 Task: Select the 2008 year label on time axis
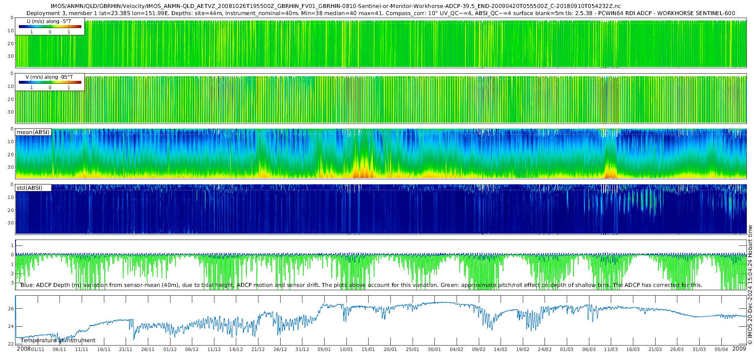click(x=23, y=349)
